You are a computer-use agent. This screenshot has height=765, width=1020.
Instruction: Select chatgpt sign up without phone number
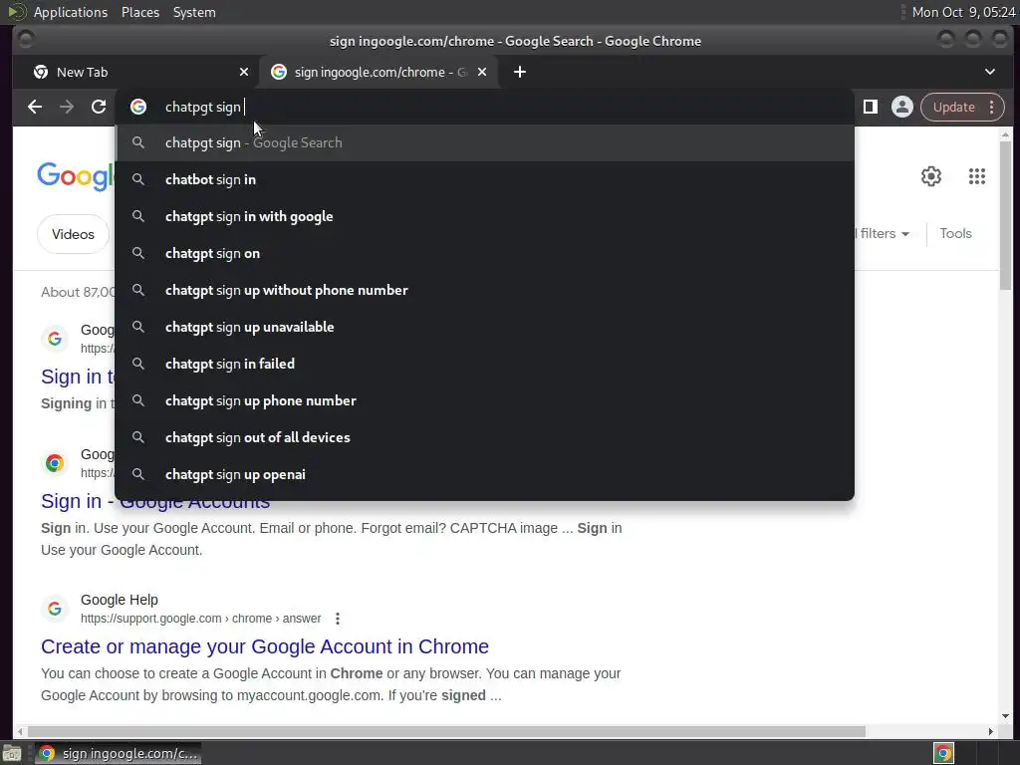pos(485,290)
